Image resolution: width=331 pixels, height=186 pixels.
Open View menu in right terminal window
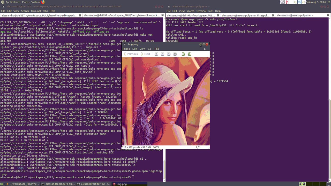click(x=182, y=11)
